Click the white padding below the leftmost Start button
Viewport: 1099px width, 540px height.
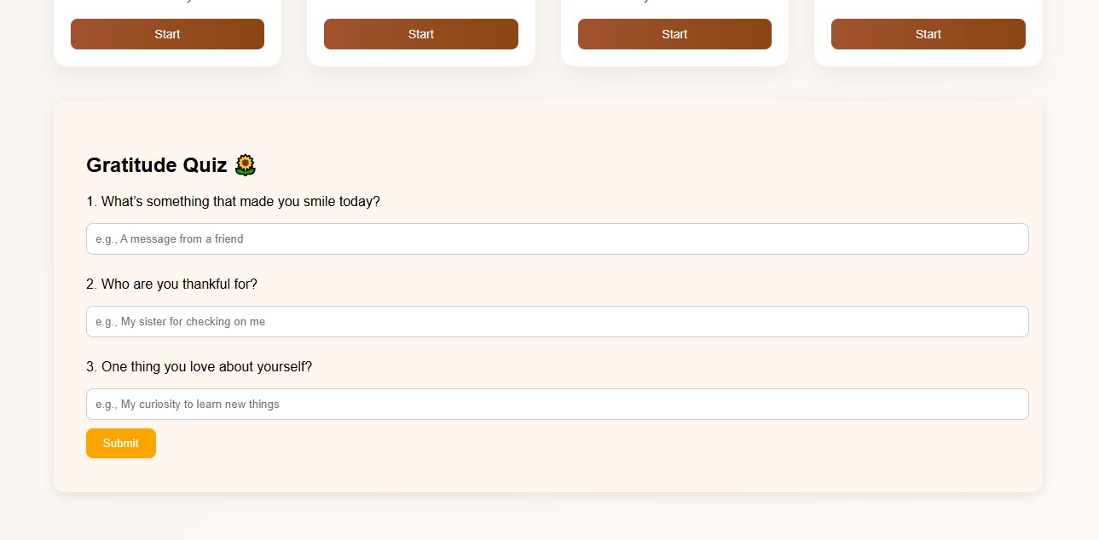point(167,58)
